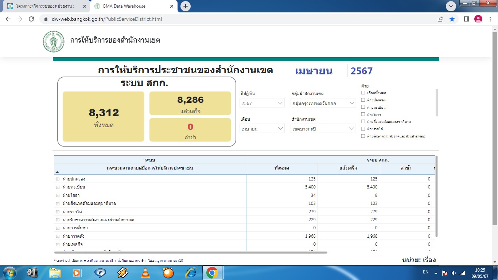
Task: Open the สำนักงานเขต เขตบางกะปิ dropdown
Action: click(323, 129)
